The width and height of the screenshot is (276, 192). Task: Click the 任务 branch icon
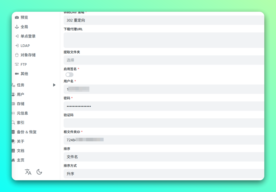coord(13,85)
